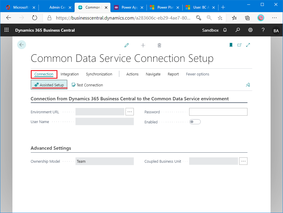
Task: Click the site lock icon in address bar
Action: coord(49,18)
